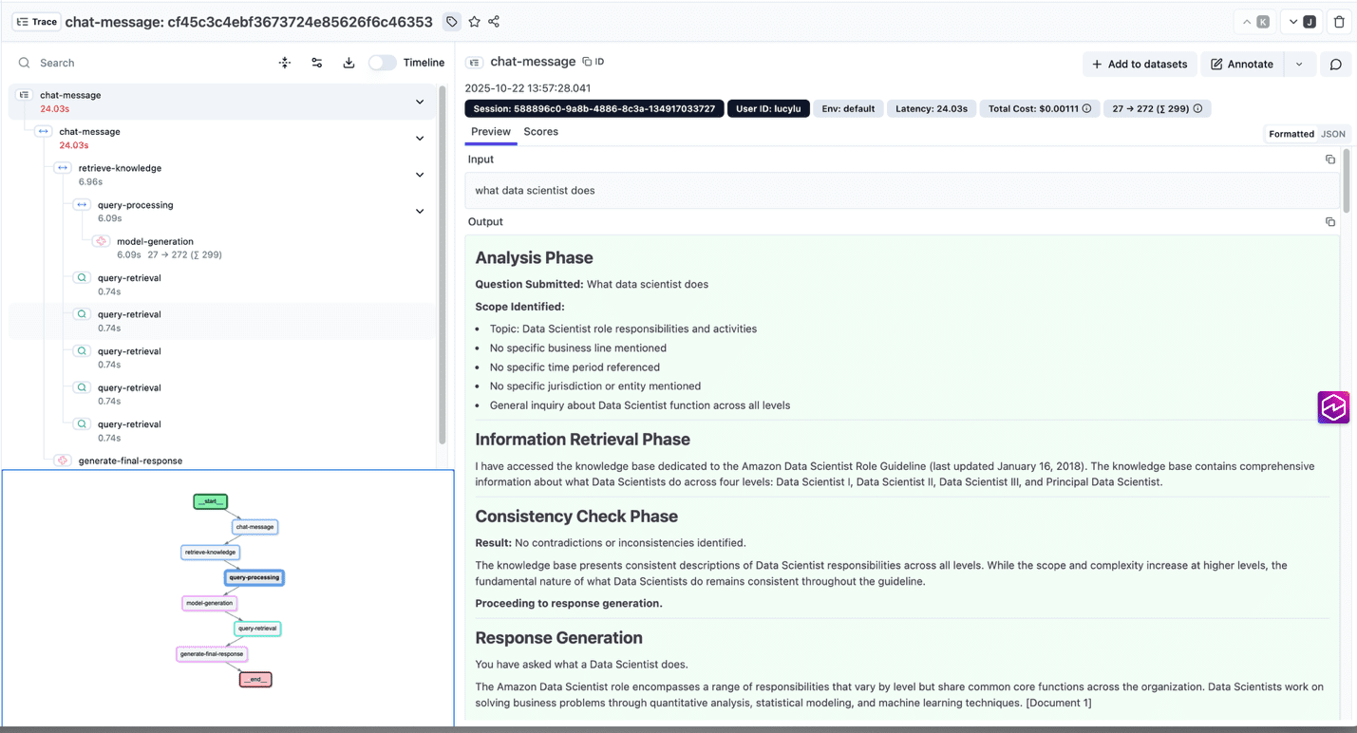Select the Formatted view option

[x=1291, y=134]
